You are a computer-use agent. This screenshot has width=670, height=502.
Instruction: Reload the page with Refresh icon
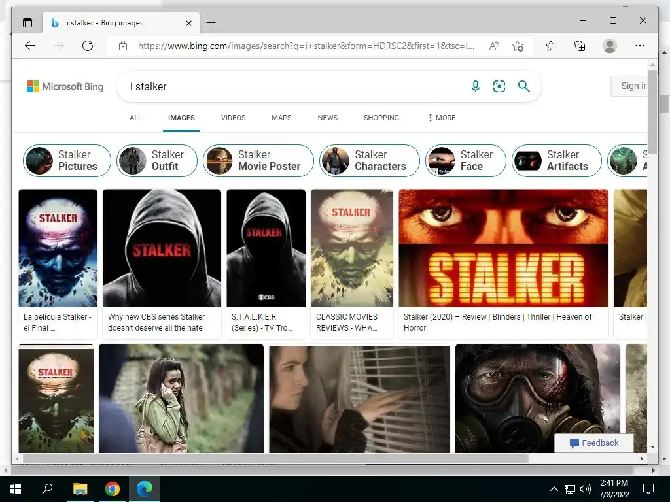click(x=88, y=46)
